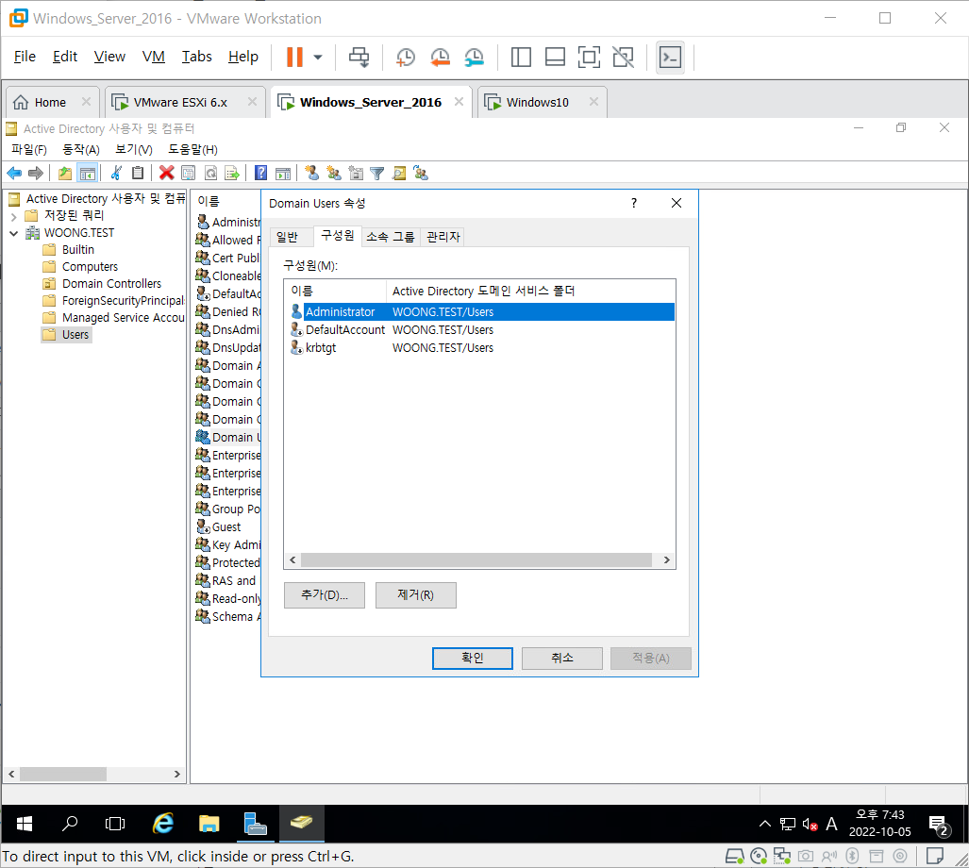Image resolution: width=969 pixels, height=868 pixels.
Task: Click the 이름 column header in member list
Action: tap(337, 291)
